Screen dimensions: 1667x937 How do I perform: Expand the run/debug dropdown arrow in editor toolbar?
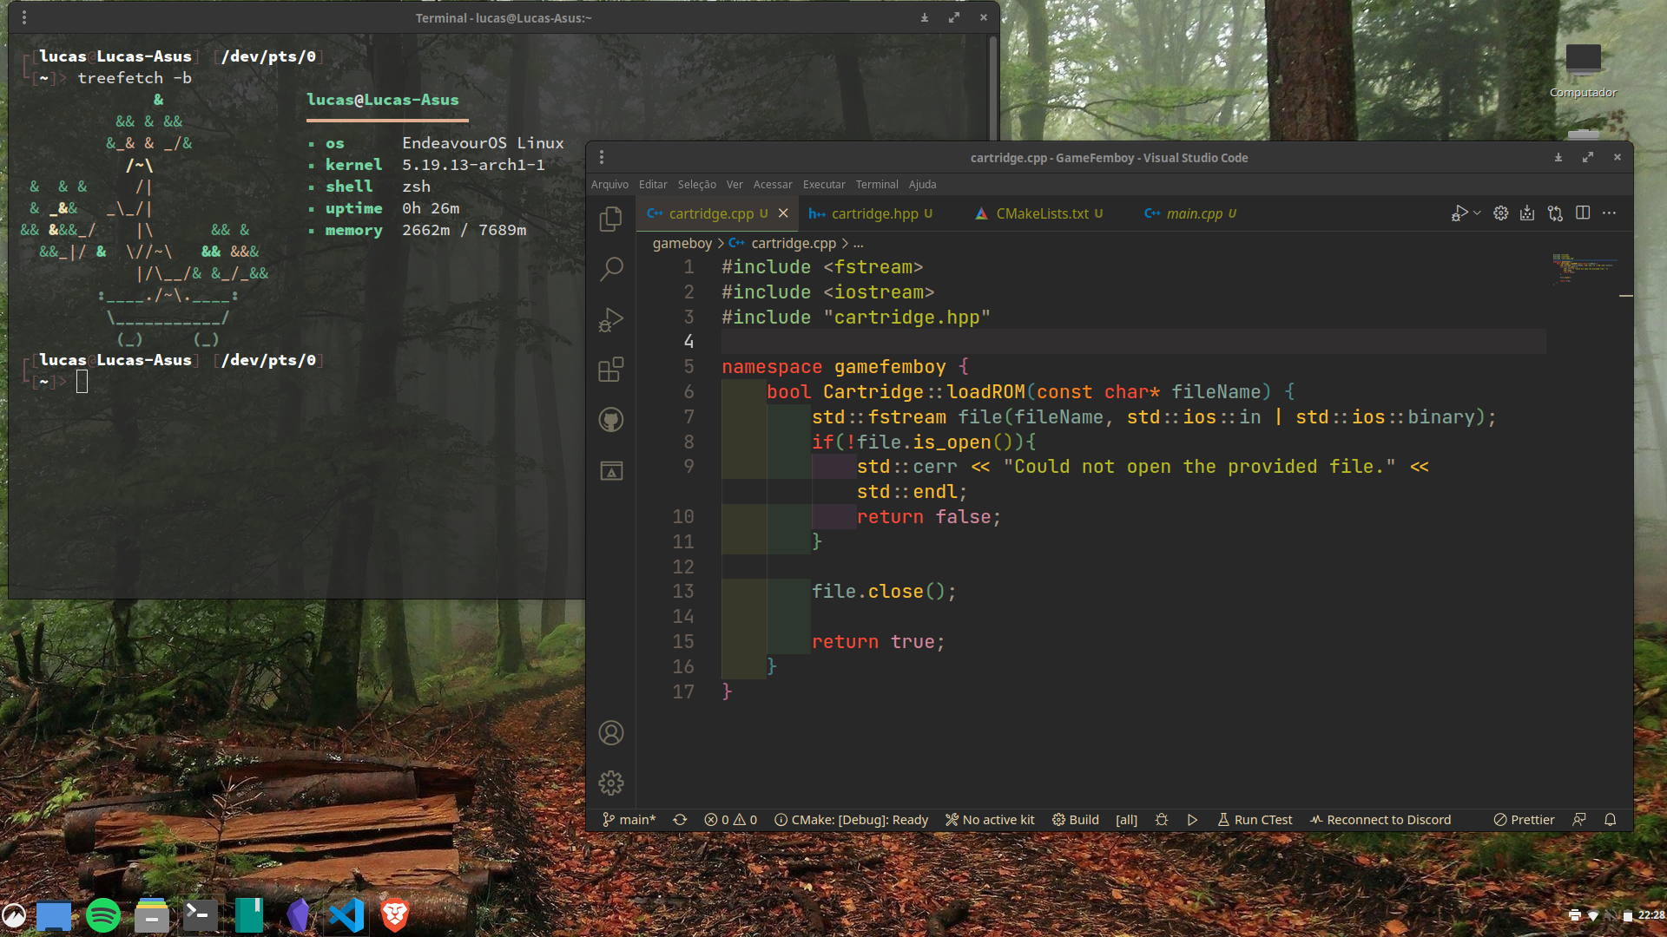[1477, 213]
